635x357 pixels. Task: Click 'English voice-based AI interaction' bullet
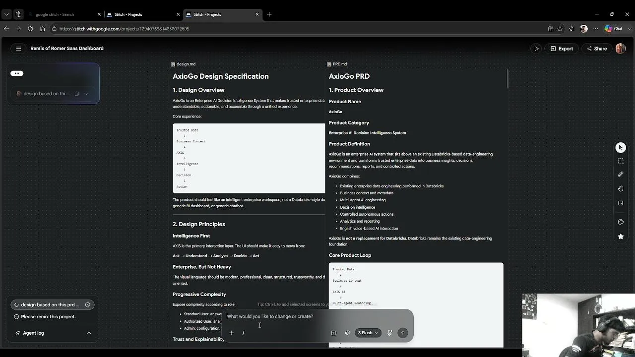pyautogui.click(x=369, y=229)
